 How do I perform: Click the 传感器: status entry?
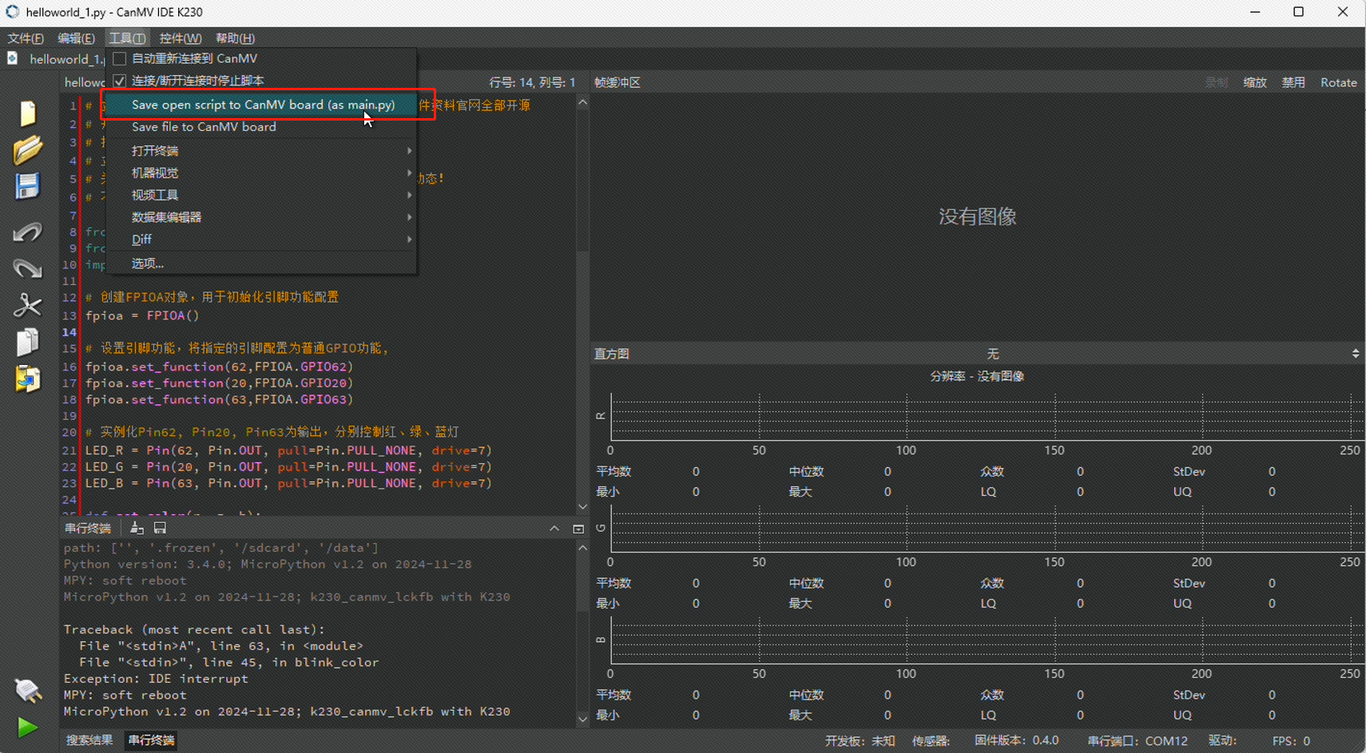pos(931,741)
